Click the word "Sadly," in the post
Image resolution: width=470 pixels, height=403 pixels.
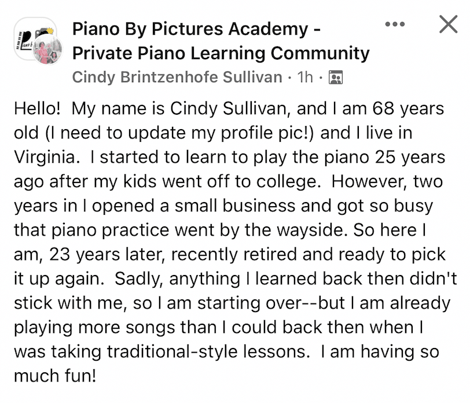click(139, 279)
